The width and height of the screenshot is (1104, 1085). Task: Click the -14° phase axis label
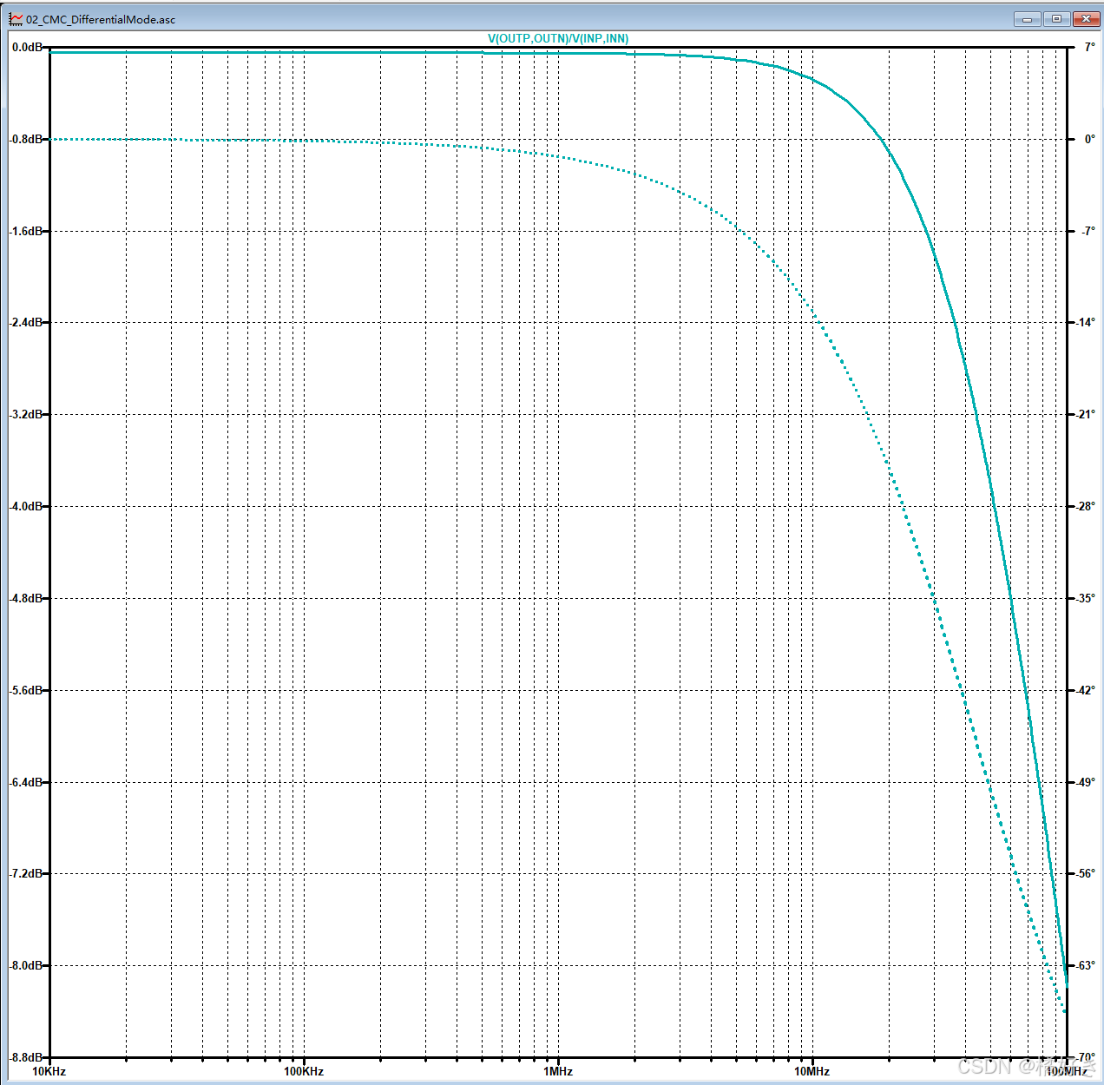1086,322
